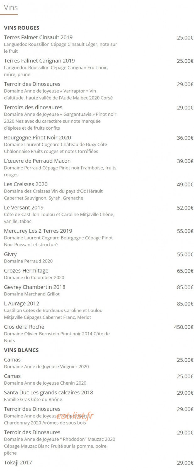The image size is (194, 471).
Task: Select the VINS ROUGES category header
Action: (x=22, y=28)
